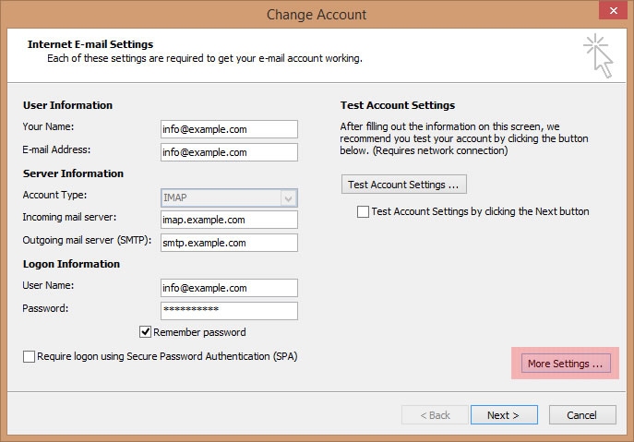Uncheck the Remember password checkbox

click(x=145, y=332)
